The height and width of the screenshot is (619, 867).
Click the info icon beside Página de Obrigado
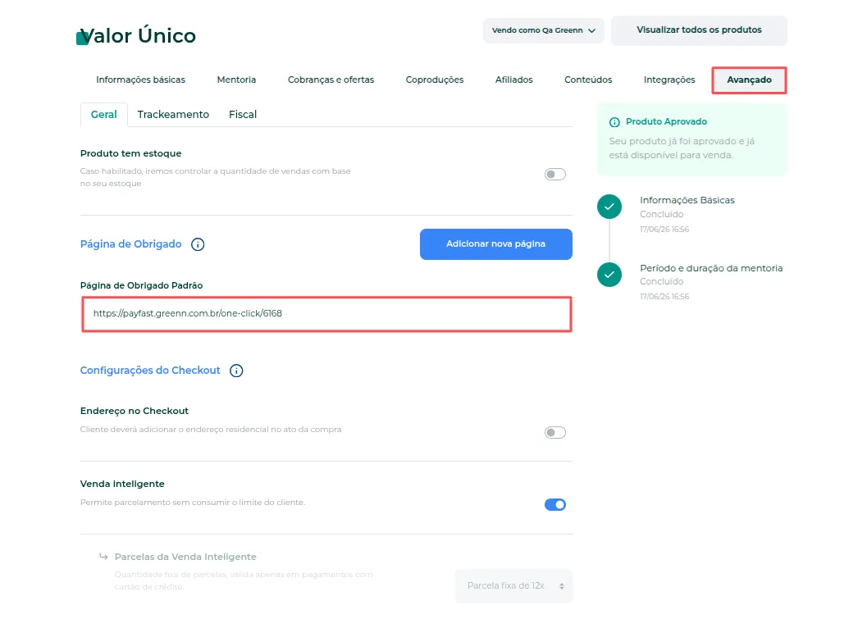coord(198,244)
